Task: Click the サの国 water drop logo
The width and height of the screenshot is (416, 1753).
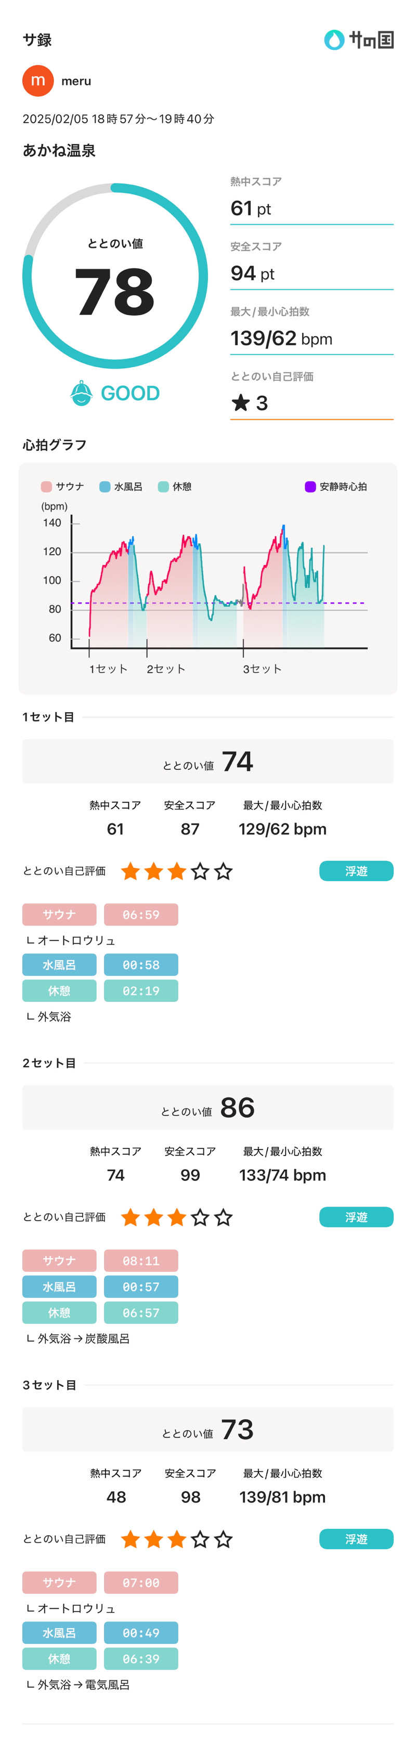Action: tap(334, 40)
